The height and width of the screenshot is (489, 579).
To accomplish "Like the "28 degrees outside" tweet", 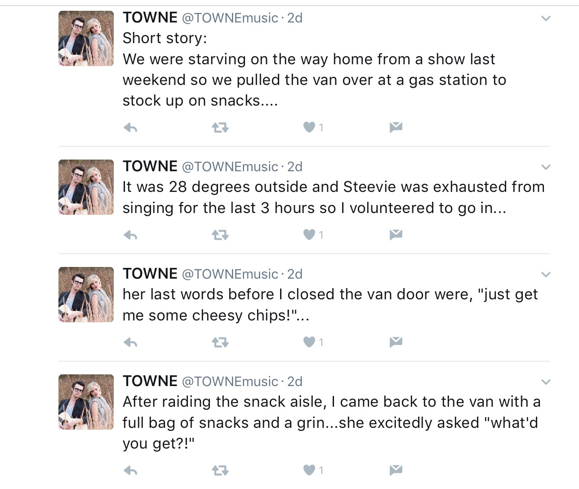I will (309, 235).
